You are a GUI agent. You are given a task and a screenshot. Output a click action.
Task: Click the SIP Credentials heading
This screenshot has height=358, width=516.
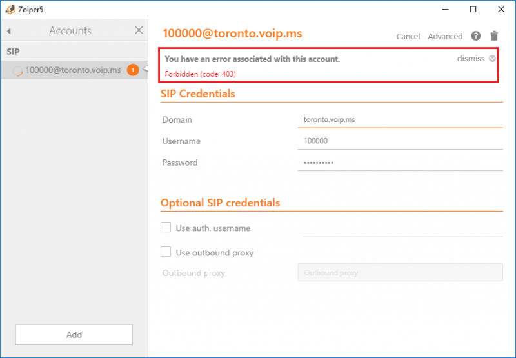197,94
